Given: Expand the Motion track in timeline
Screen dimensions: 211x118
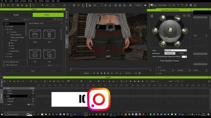Looking at the screenshot, I should pyautogui.click(x=6, y=104).
